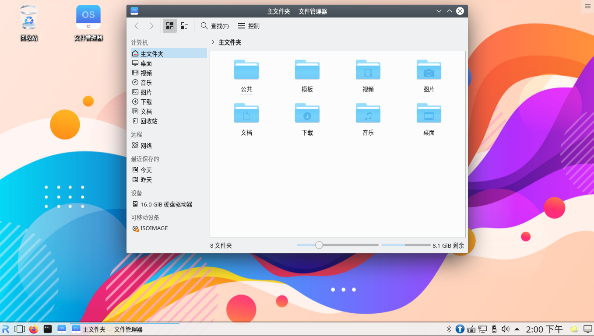Open 网络 under 远程
The height and width of the screenshot is (336, 594).
169,145
